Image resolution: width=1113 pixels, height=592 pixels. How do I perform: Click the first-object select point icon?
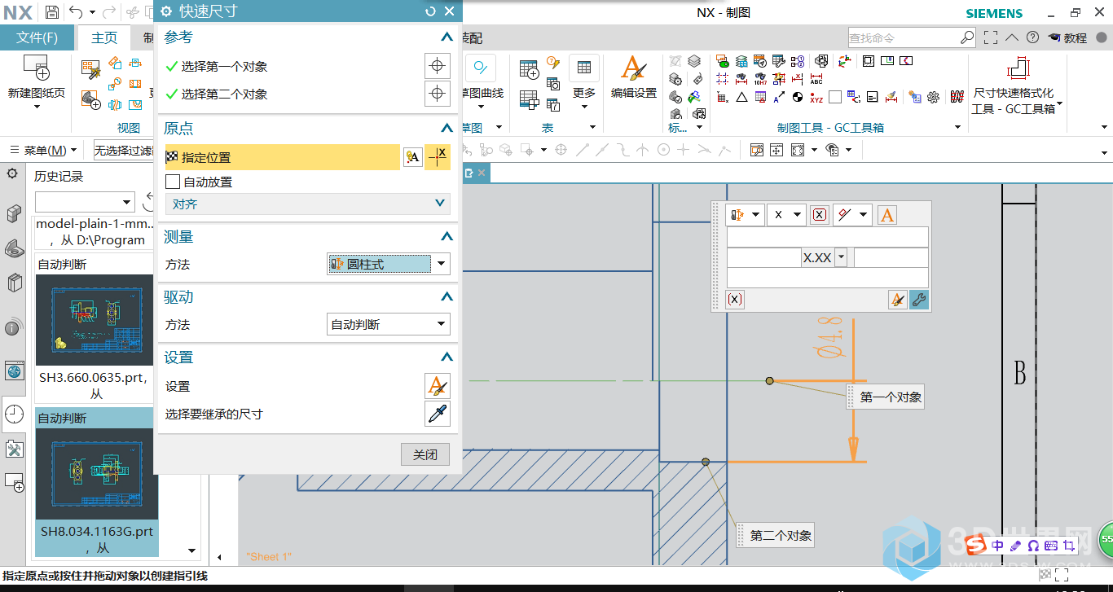(438, 66)
